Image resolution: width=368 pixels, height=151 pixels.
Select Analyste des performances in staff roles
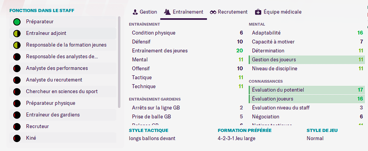pos(63,68)
